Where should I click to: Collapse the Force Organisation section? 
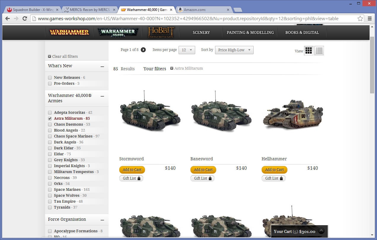pos(102,220)
